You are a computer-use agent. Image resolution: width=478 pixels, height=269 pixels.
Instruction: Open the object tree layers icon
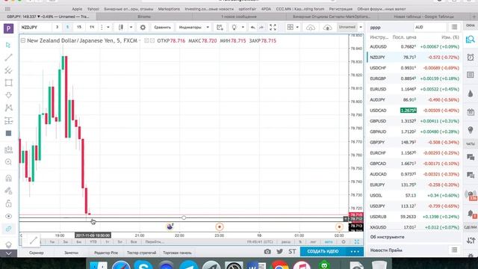[x=8, y=244]
